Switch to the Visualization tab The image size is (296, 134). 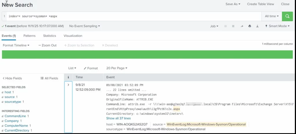tap(73, 36)
